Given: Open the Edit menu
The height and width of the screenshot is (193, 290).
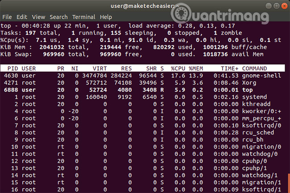Looking at the screenshot, I should (22, 17).
